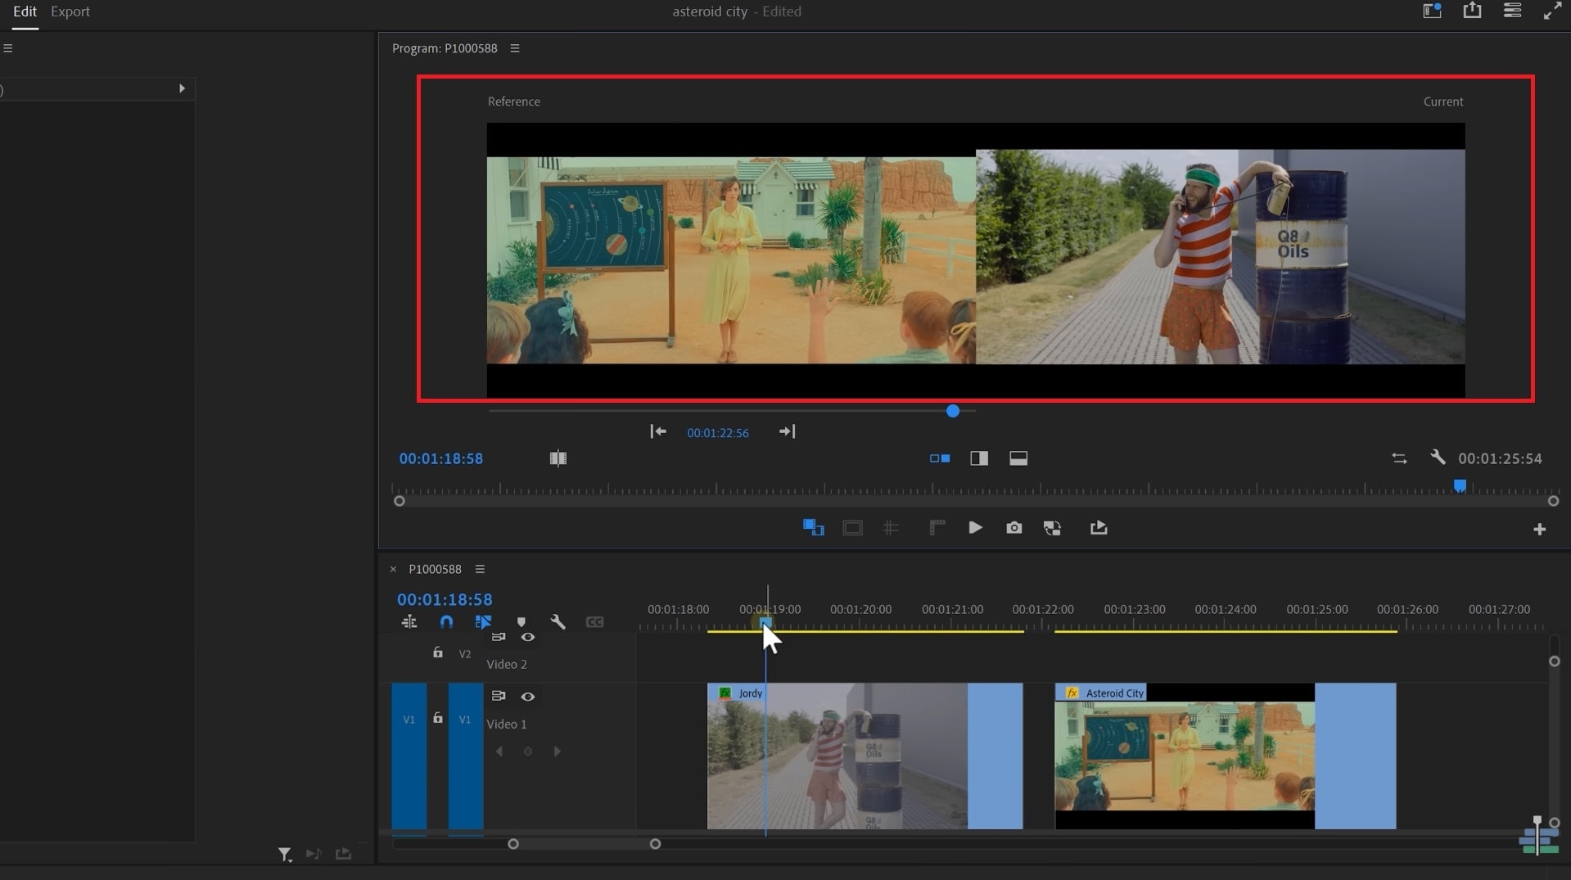Open the timeline wrench settings icon
Image resolution: width=1571 pixels, height=880 pixels.
558,622
